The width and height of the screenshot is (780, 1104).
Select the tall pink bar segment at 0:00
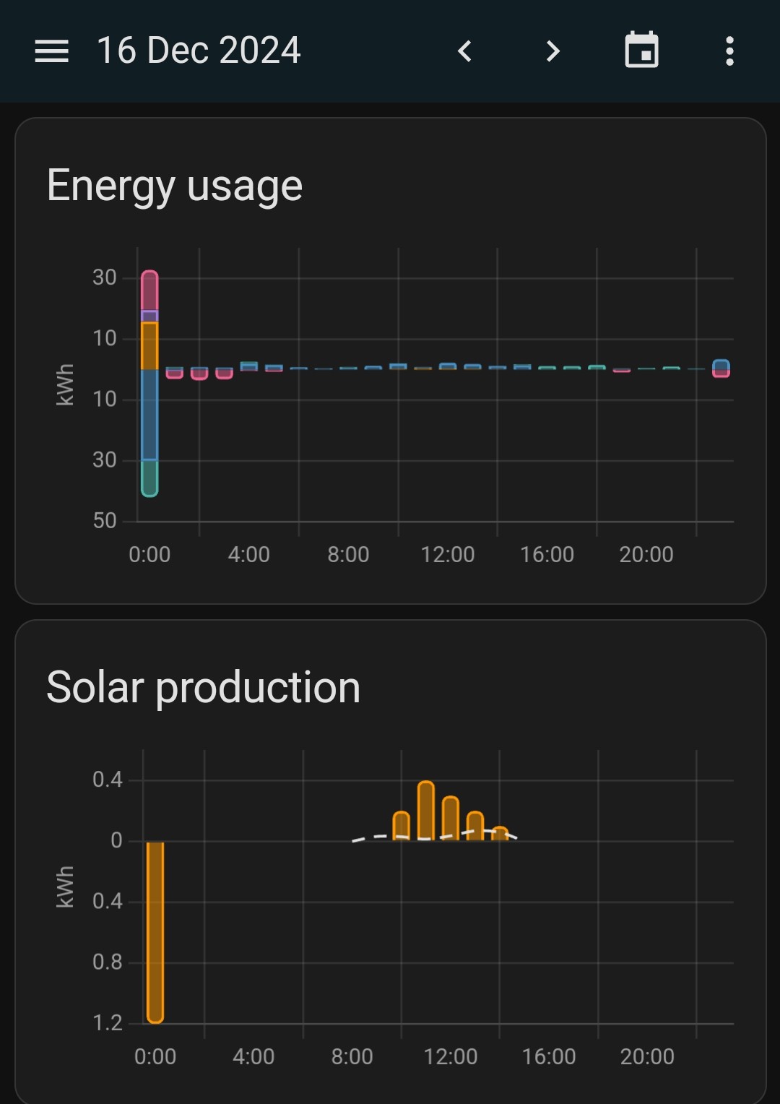tap(149, 291)
